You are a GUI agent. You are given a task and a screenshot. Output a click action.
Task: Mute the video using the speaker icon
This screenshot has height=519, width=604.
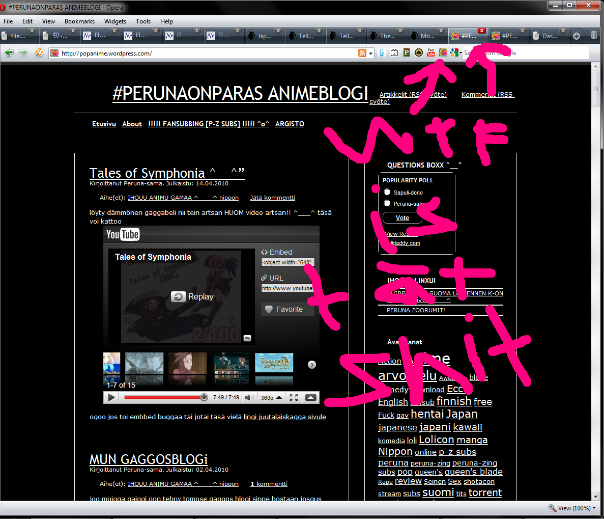[248, 398]
